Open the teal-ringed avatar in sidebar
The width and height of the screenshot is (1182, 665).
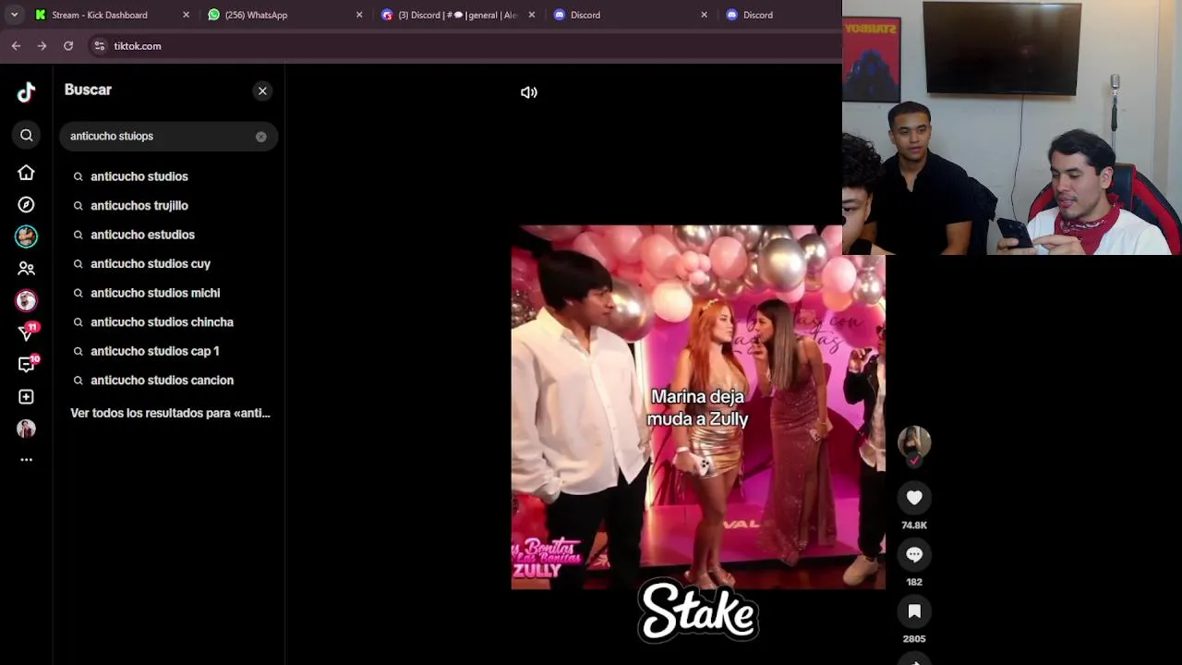[x=26, y=236]
